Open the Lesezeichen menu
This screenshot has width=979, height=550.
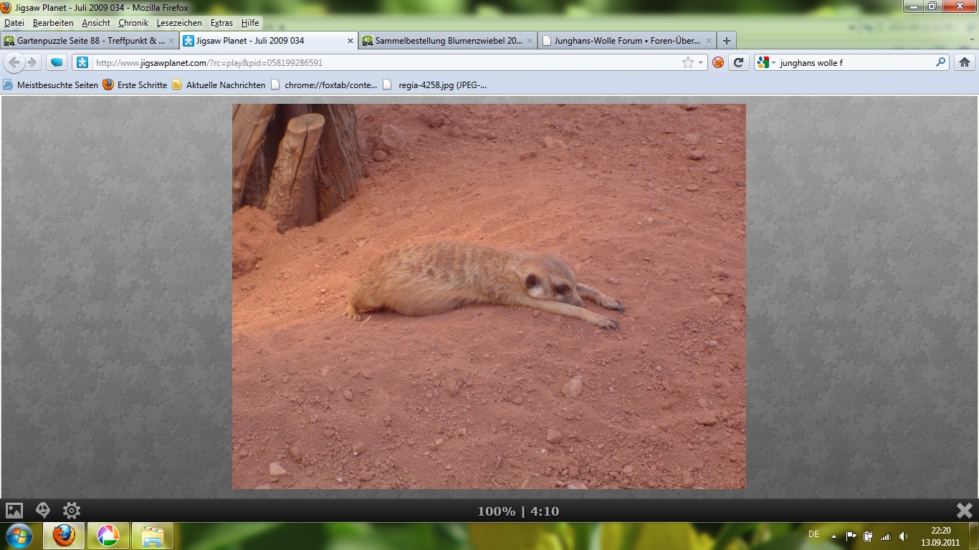[x=179, y=23]
